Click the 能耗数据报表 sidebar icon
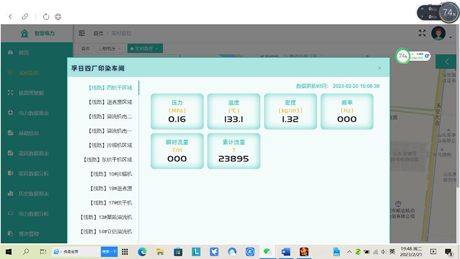The height and width of the screenshot is (259, 460). (x=10, y=153)
